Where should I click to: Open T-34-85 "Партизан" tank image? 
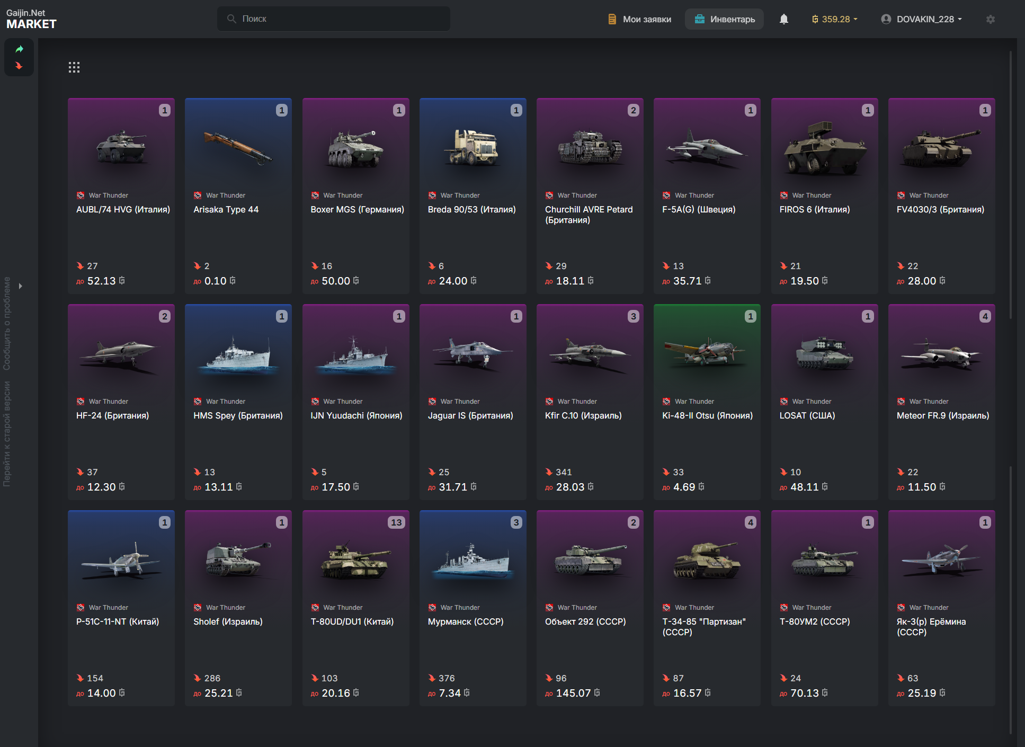[707, 559]
